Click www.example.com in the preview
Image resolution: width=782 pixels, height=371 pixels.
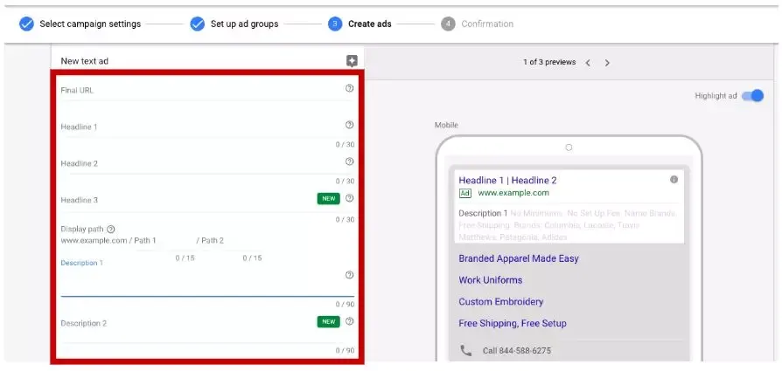pos(513,193)
